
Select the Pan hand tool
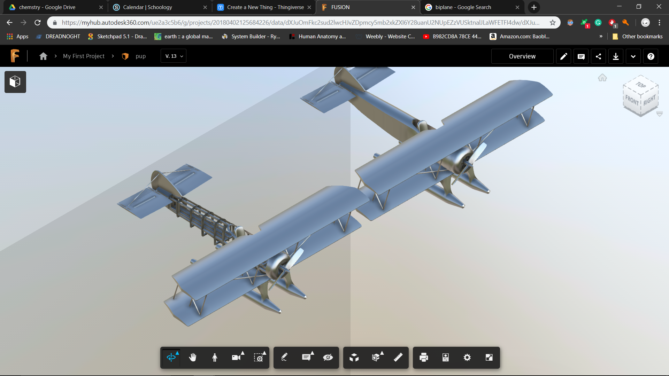coord(193,357)
